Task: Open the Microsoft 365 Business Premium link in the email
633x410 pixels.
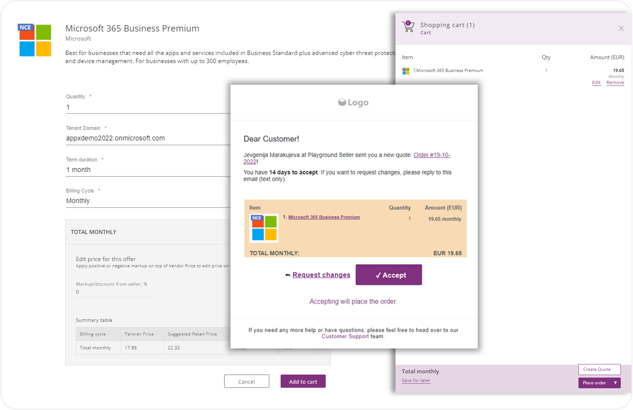Action: (x=324, y=217)
